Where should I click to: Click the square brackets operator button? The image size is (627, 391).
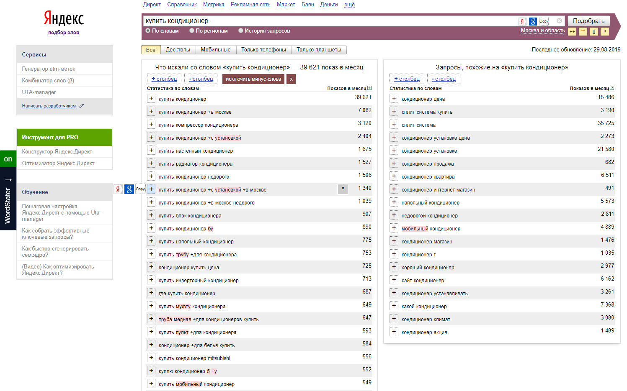pos(594,31)
